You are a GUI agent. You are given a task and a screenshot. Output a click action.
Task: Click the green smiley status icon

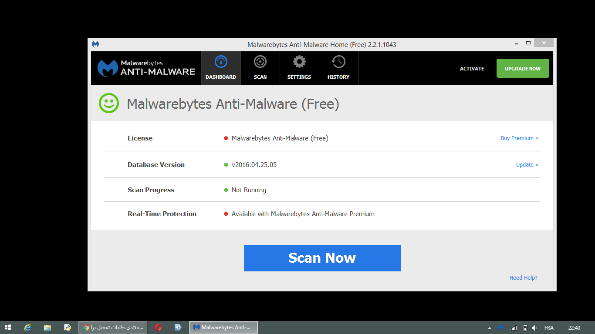click(109, 103)
